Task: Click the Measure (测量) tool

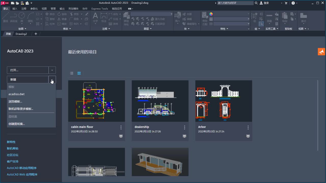Action: [269, 18]
